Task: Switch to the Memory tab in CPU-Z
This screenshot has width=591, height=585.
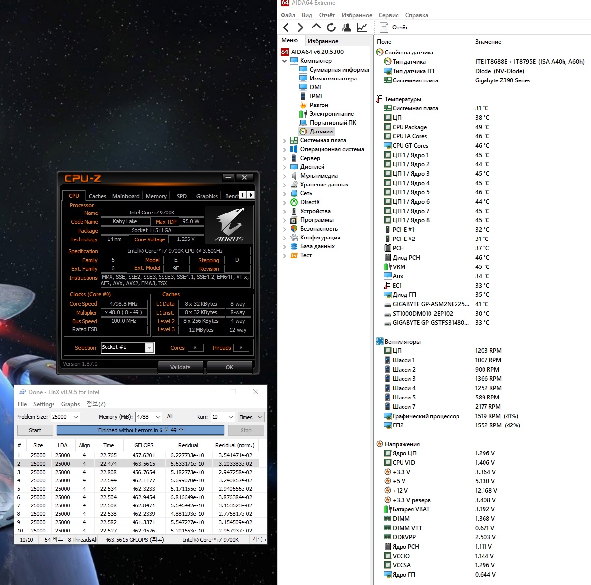Action: point(156,196)
